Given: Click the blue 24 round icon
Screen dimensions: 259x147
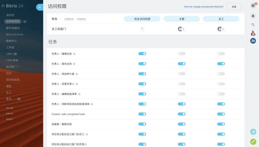Looking at the screenshot, I should 253,41.
